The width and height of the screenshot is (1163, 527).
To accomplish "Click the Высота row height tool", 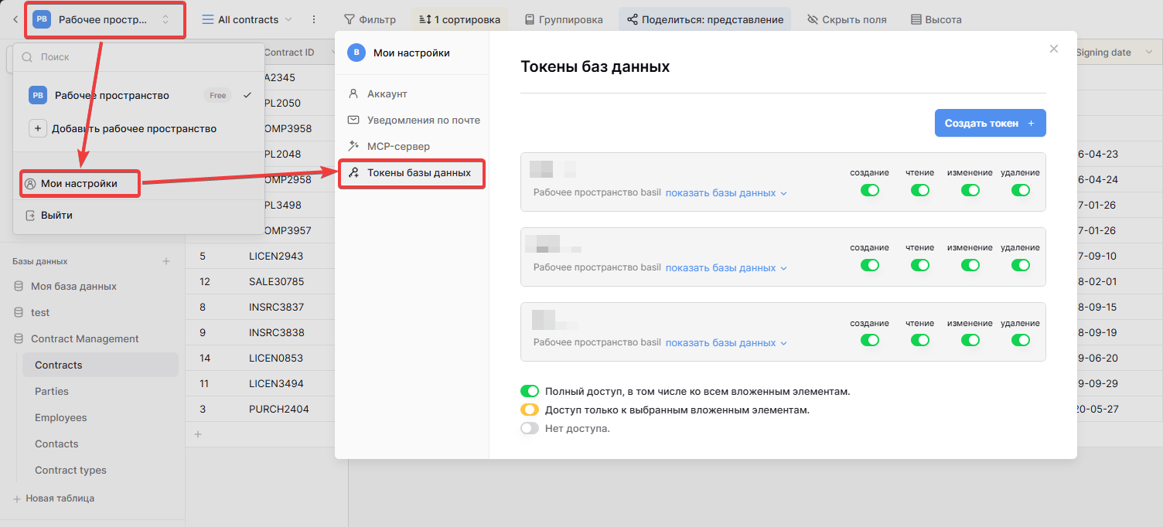I will 936,19.
